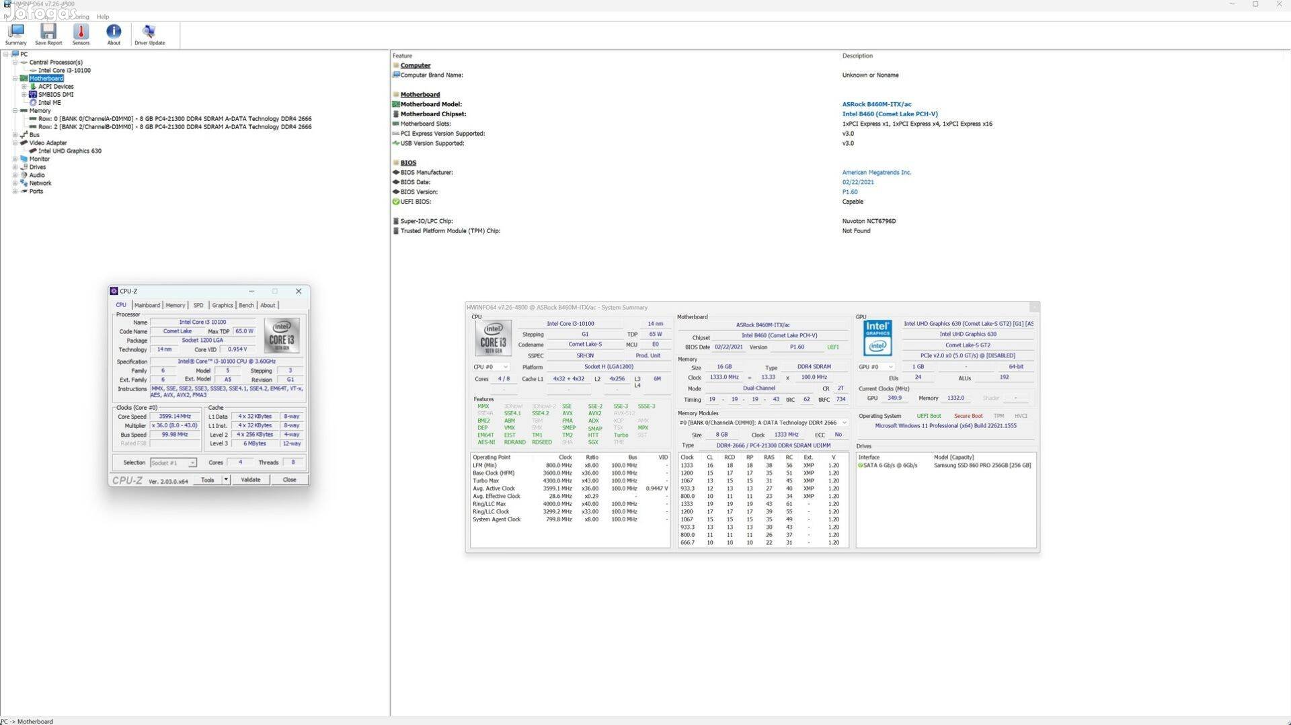Expand the Ports node

click(15, 191)
